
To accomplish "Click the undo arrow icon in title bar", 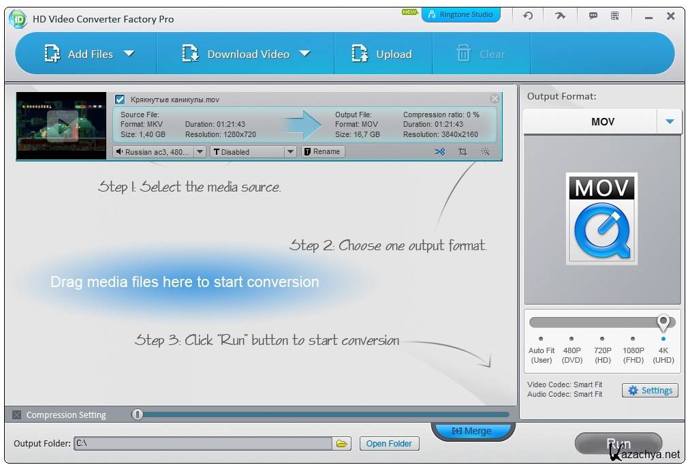I will coord(528,16).
